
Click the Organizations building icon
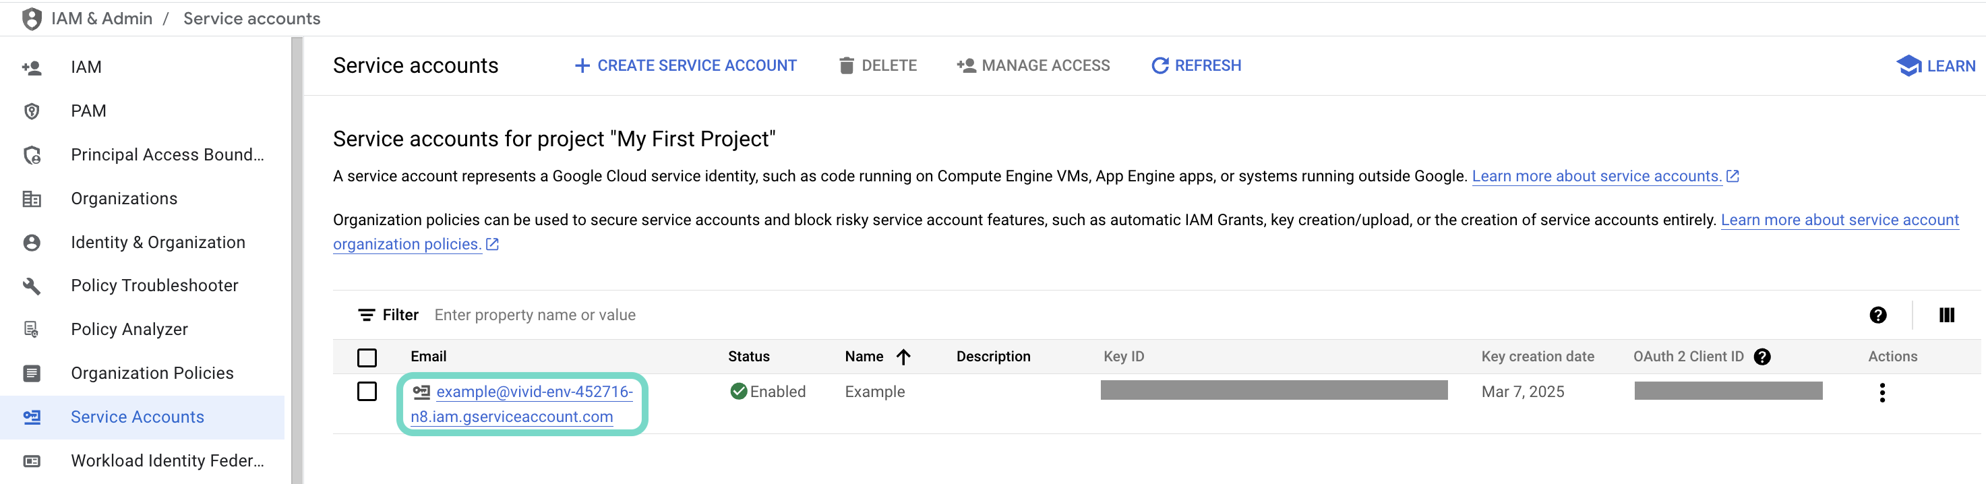pyautogui.click(x=32, y=199)
